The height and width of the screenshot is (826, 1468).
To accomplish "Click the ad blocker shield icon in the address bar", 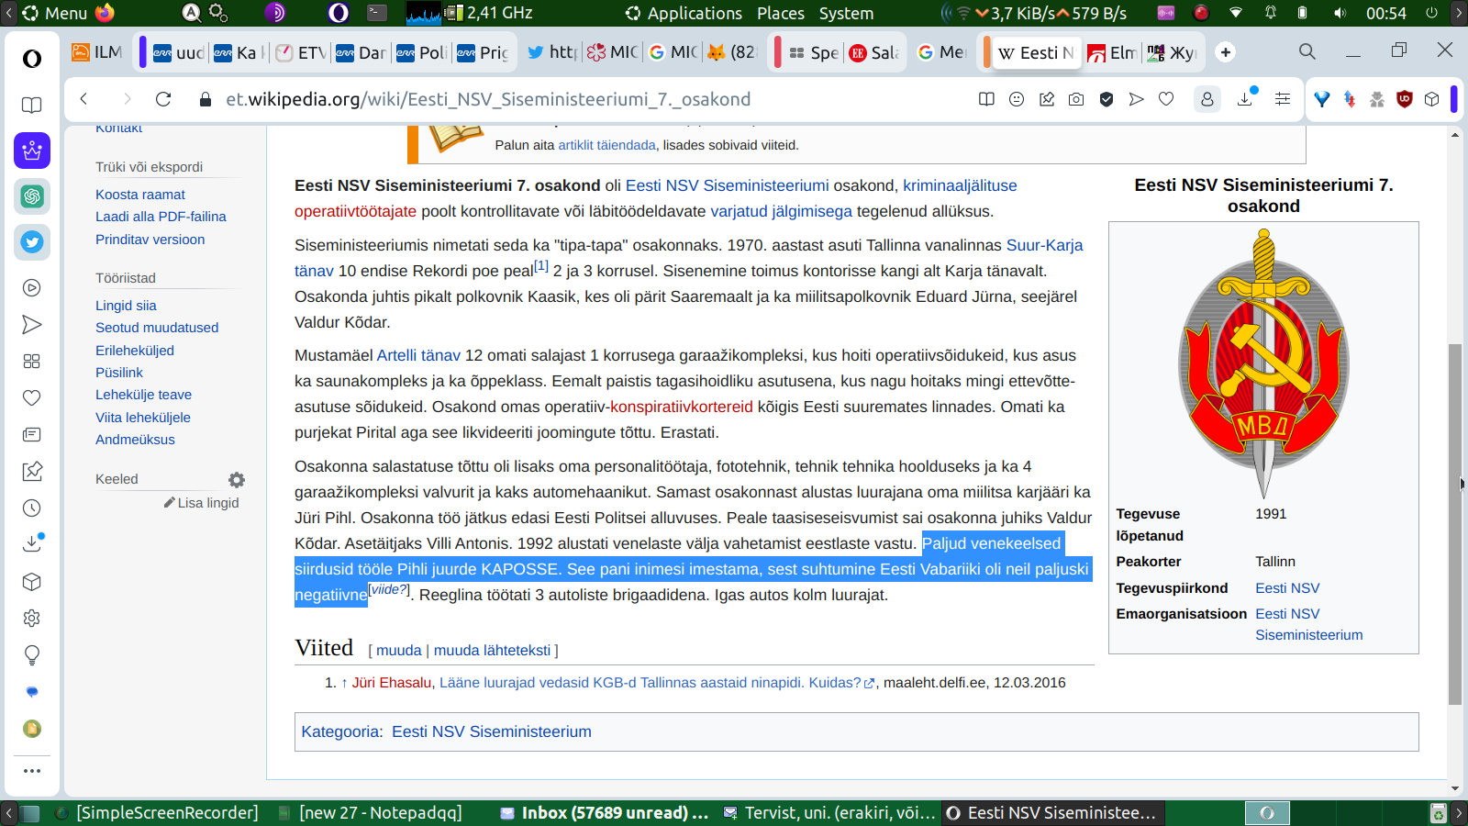I will point(1107,99).
